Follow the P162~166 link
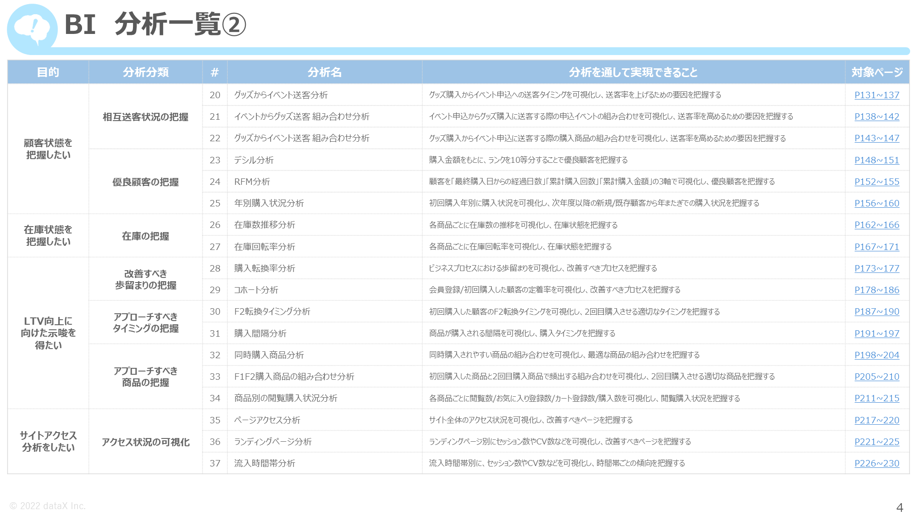This screenshot has height=516, width=917. [x=877, y=225]
